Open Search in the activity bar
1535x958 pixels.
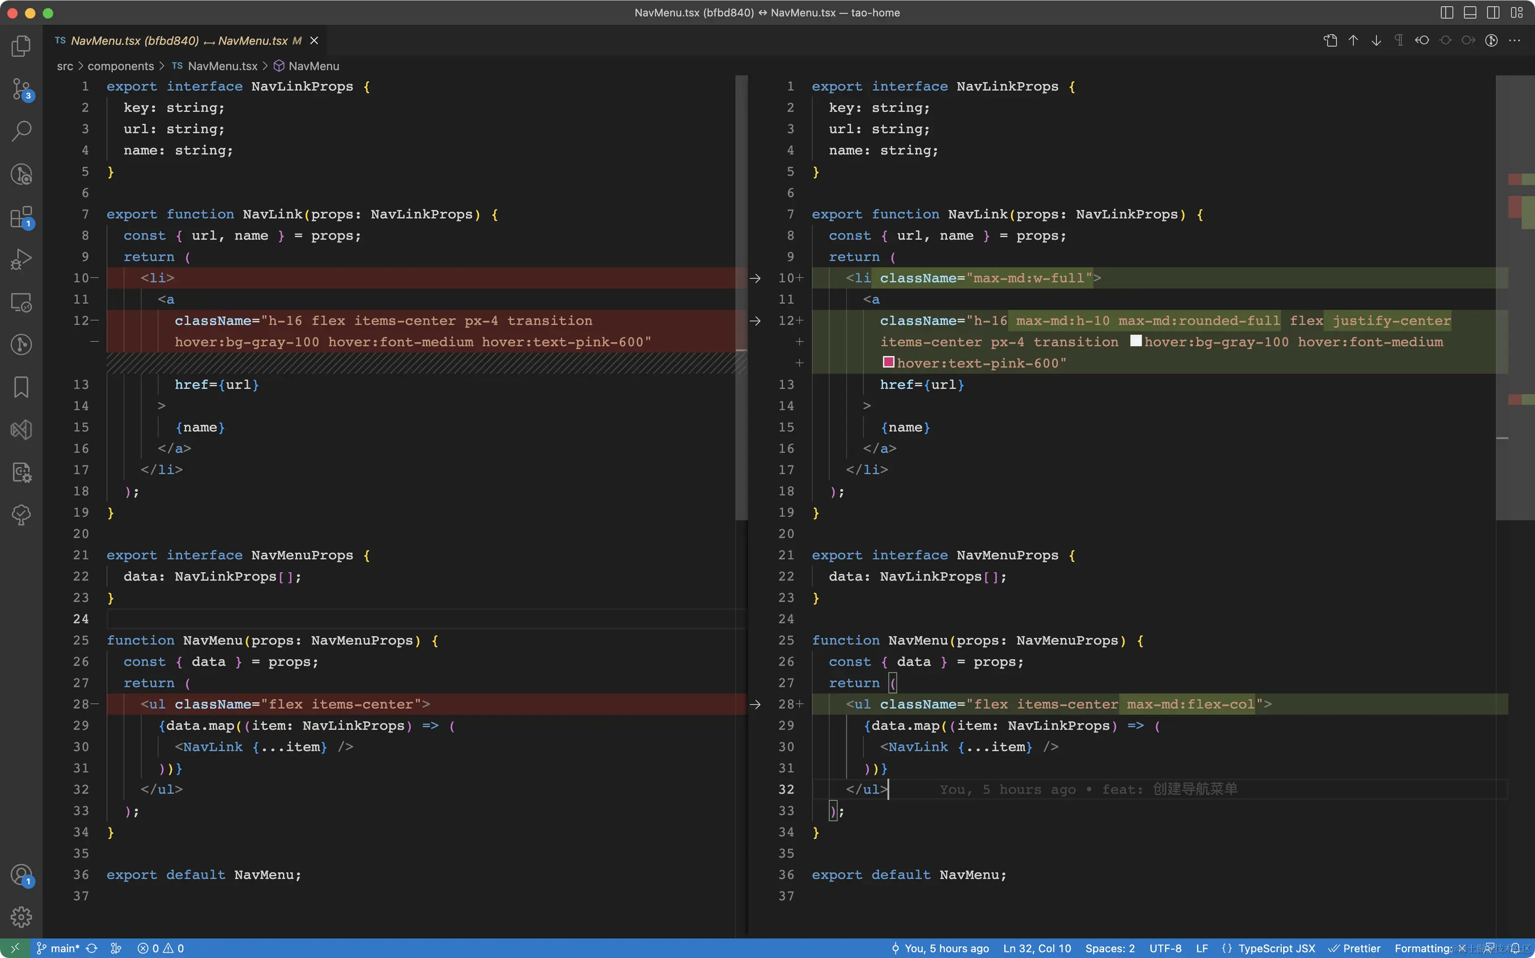[x=21, y=131]
